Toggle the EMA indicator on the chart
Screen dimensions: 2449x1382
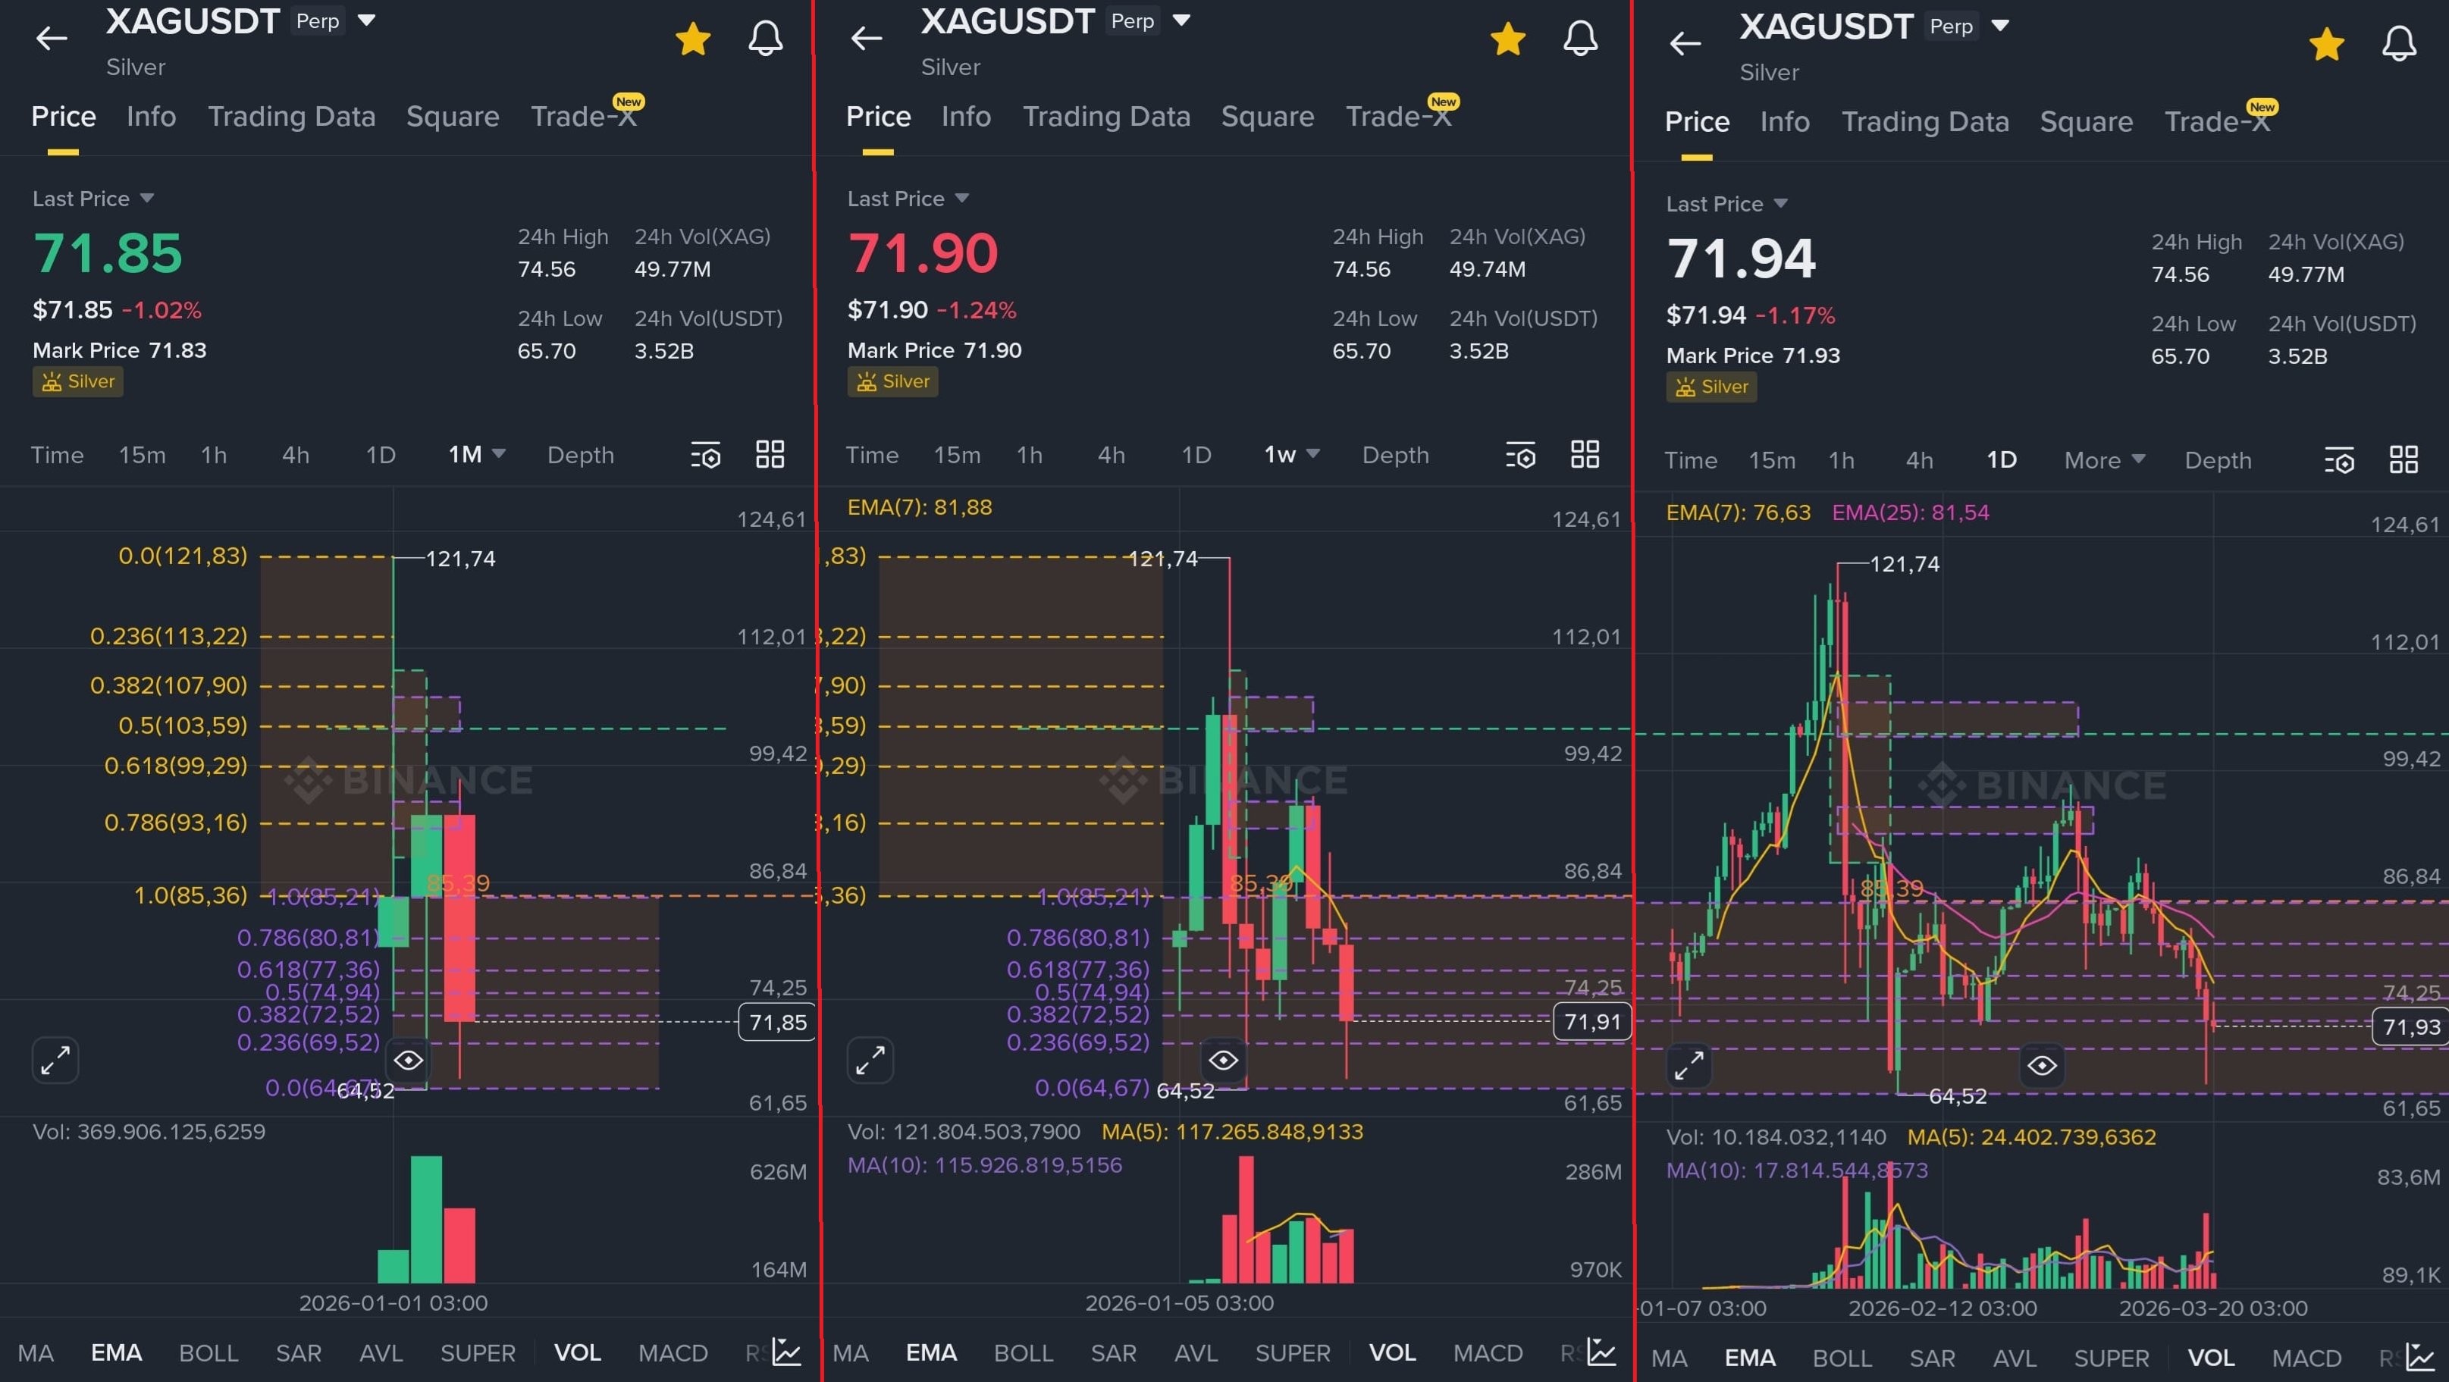pos(116,1352)
